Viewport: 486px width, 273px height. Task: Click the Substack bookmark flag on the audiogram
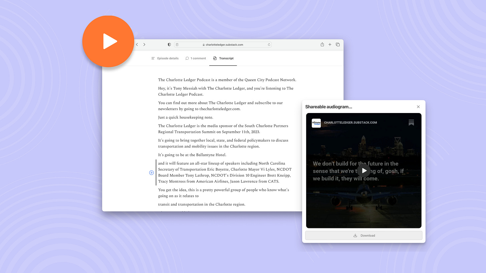(x=411, y=123)
